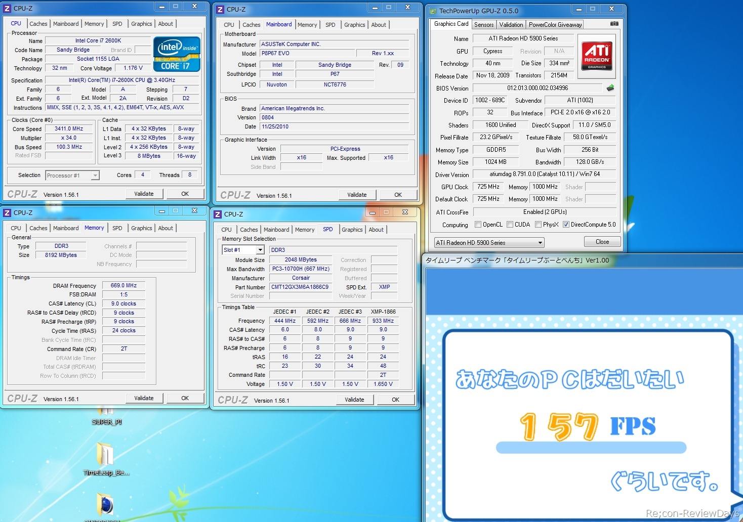
Task: Open the Sensors tab in GPU-Z
Action: pyautogui.click(x=484, y=25)
